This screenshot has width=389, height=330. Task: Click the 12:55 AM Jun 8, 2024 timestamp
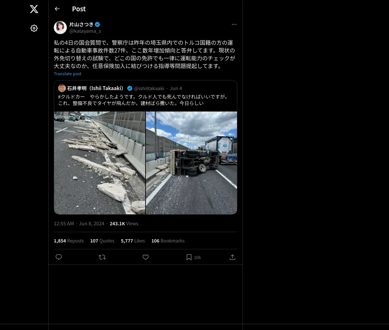[x=79, y=224]
